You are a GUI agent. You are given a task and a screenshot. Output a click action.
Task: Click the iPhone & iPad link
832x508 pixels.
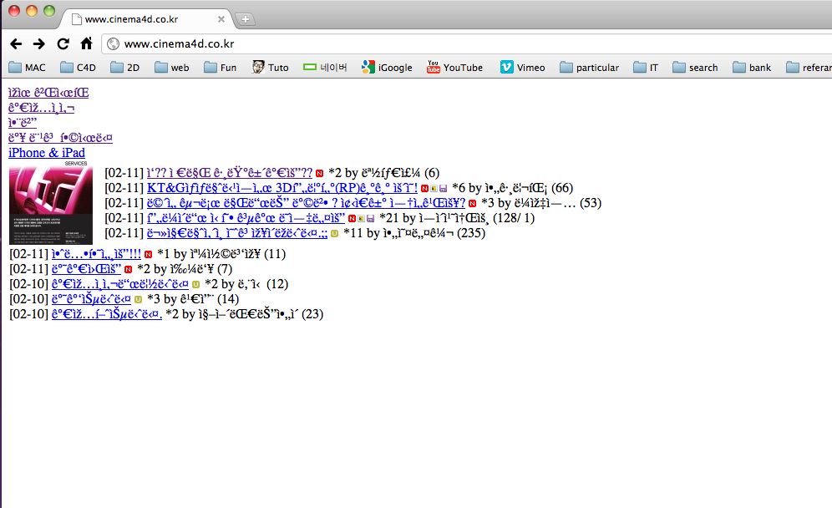(x=47, y=153)
